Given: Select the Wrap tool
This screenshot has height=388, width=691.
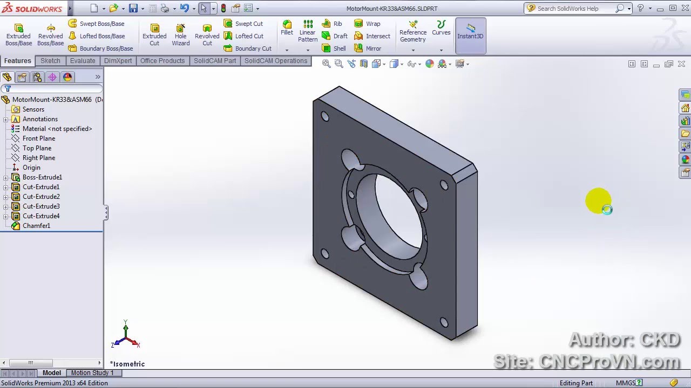Looking at the screenshot, I should pyautogui.click(x=367, y=24).
